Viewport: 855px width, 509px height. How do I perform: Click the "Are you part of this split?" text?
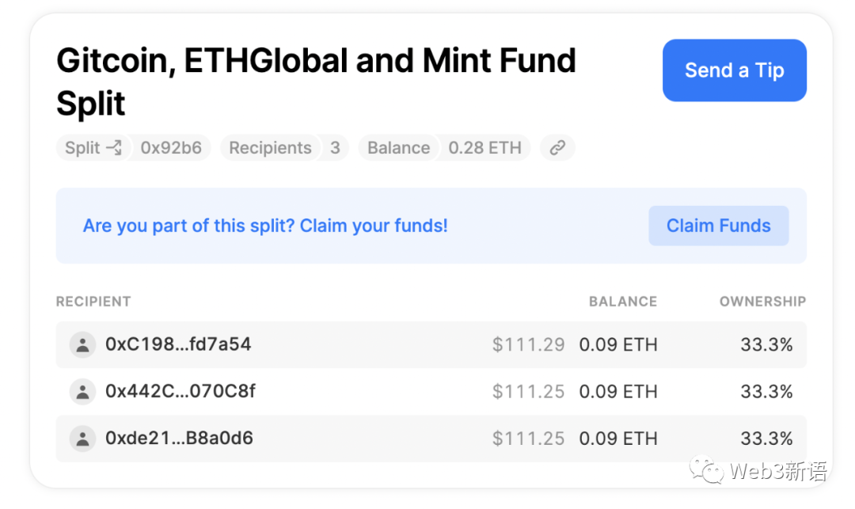pos(265,226)
